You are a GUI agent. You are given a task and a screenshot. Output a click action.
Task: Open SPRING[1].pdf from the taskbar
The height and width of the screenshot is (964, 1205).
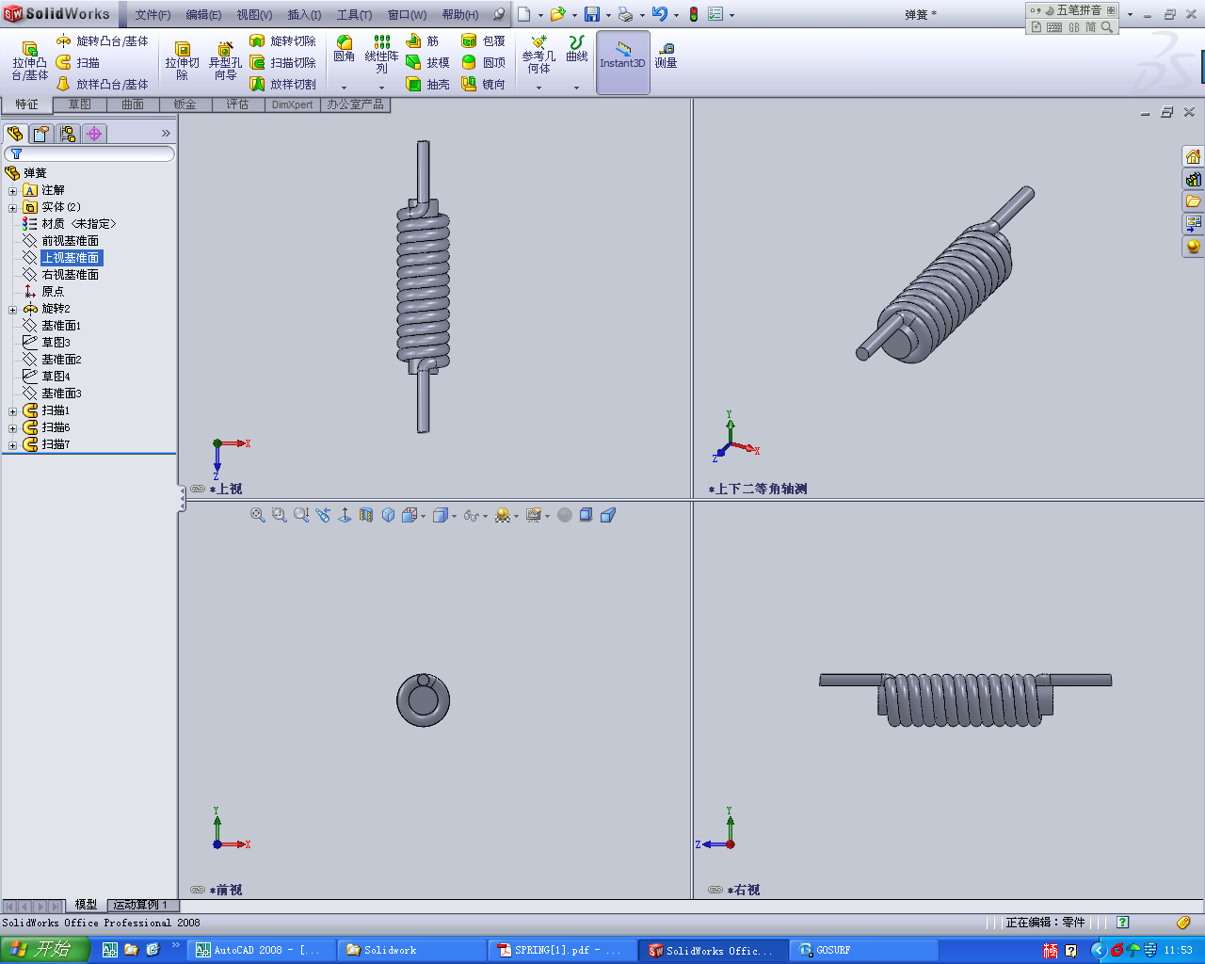tap(562, 950)
